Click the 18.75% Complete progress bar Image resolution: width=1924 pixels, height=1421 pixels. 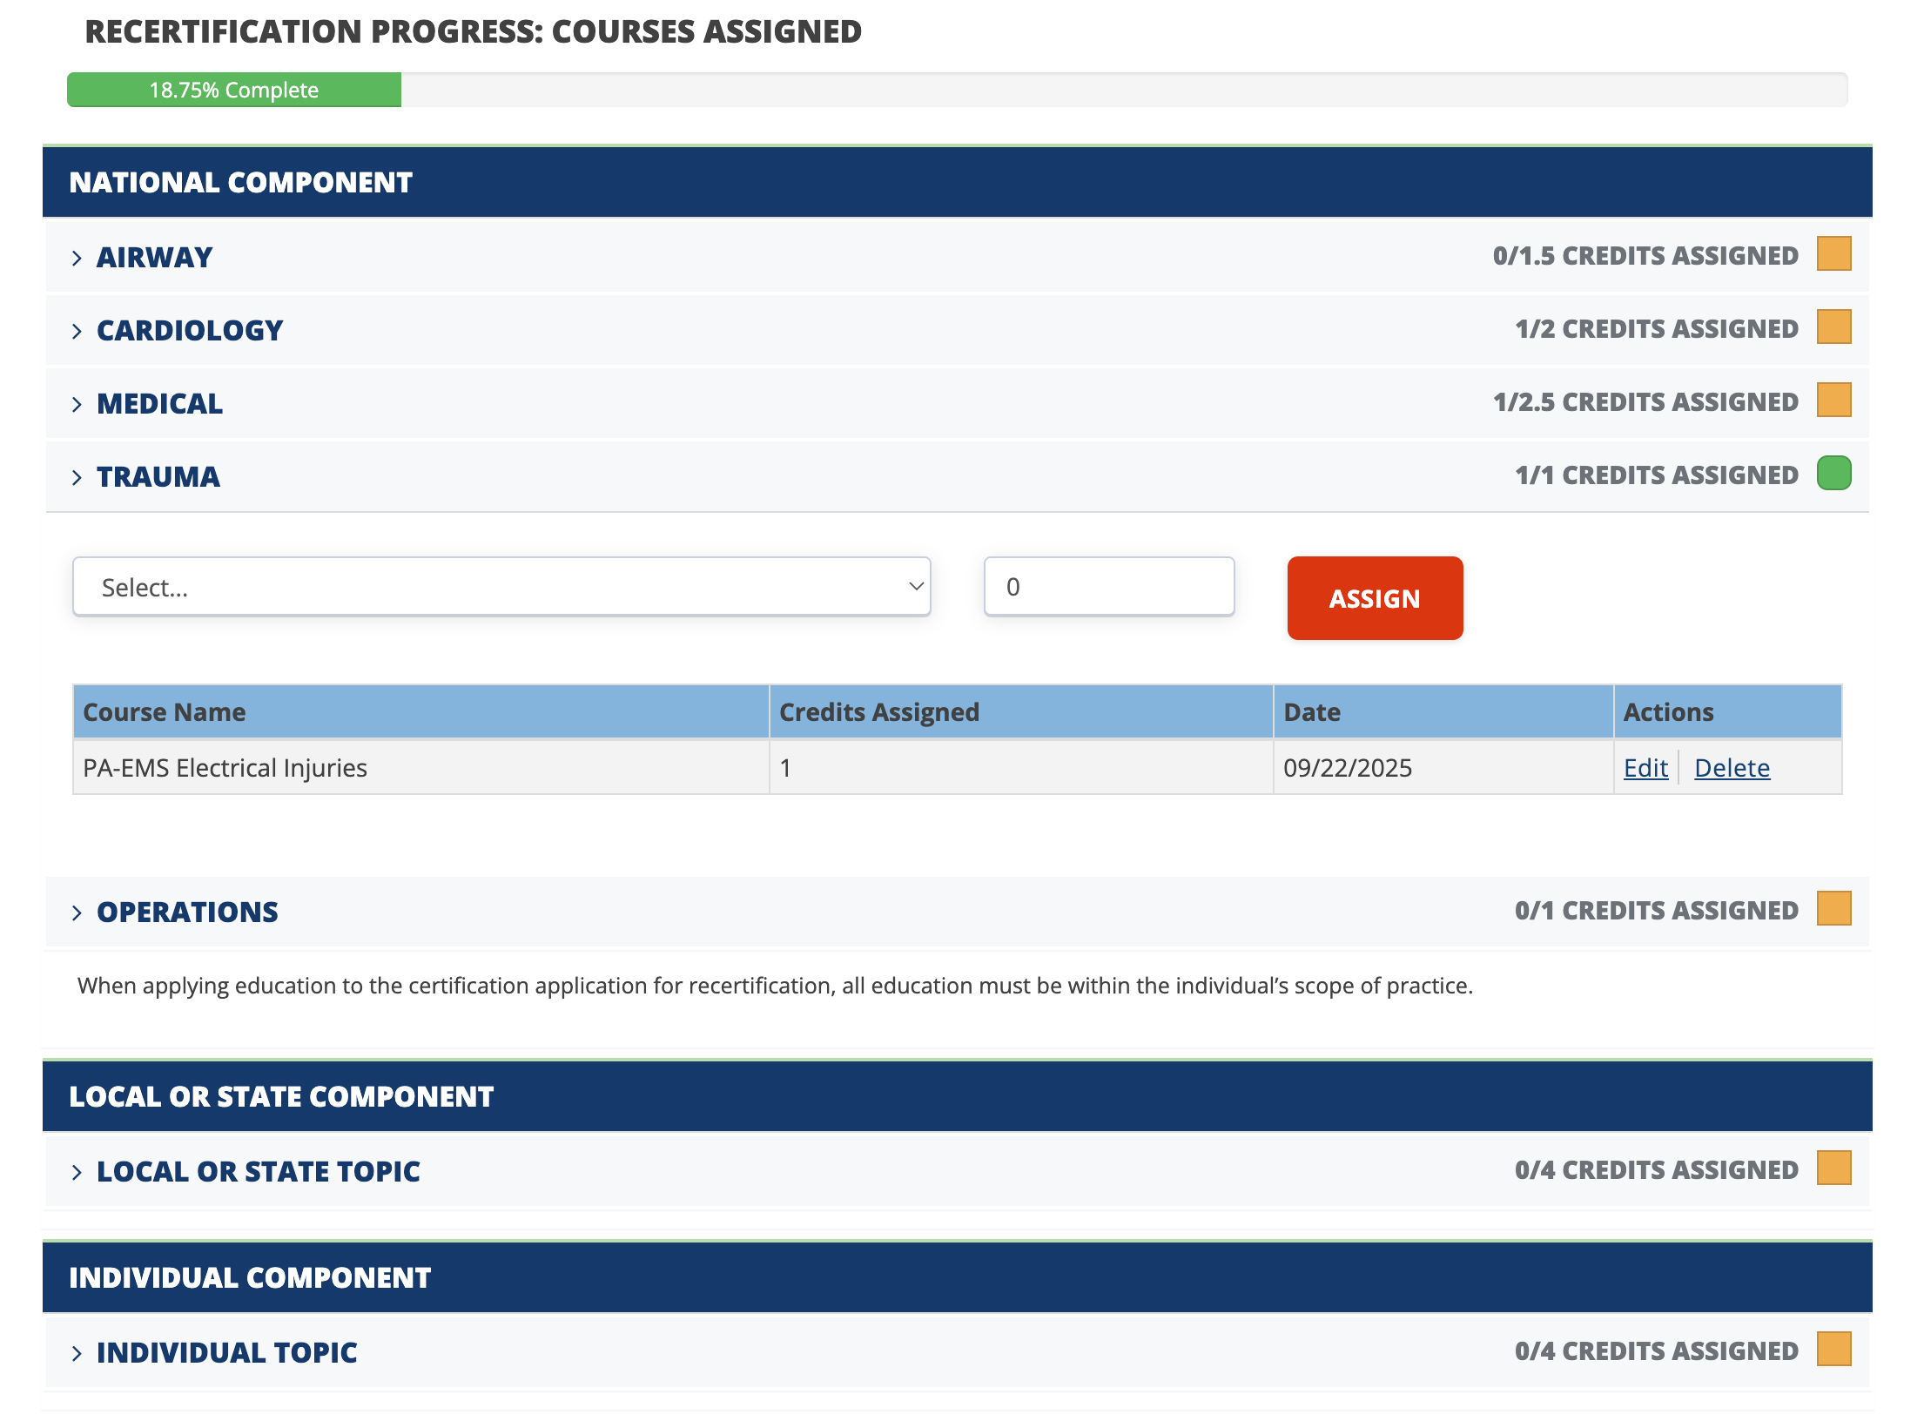click(234, 91)
